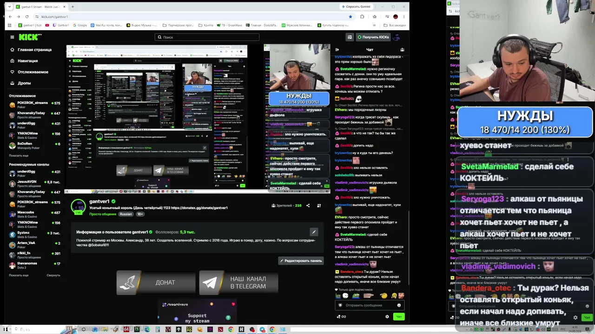This screenshot has height=334, width=595.
Task: Select the gantver1 Stream browser tab
Action: coord(40,6)
